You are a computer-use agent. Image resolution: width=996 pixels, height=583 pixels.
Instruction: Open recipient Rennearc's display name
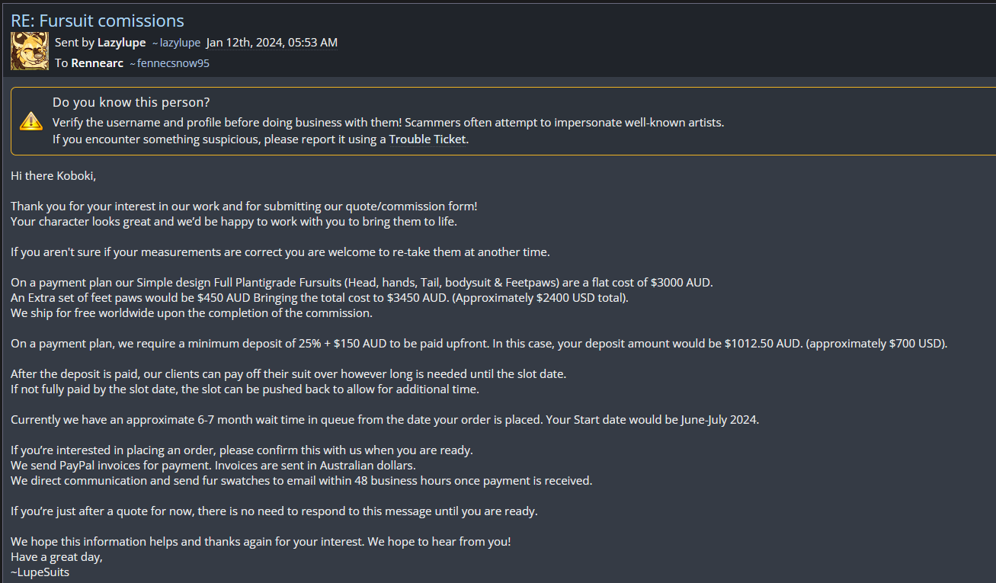97,63
